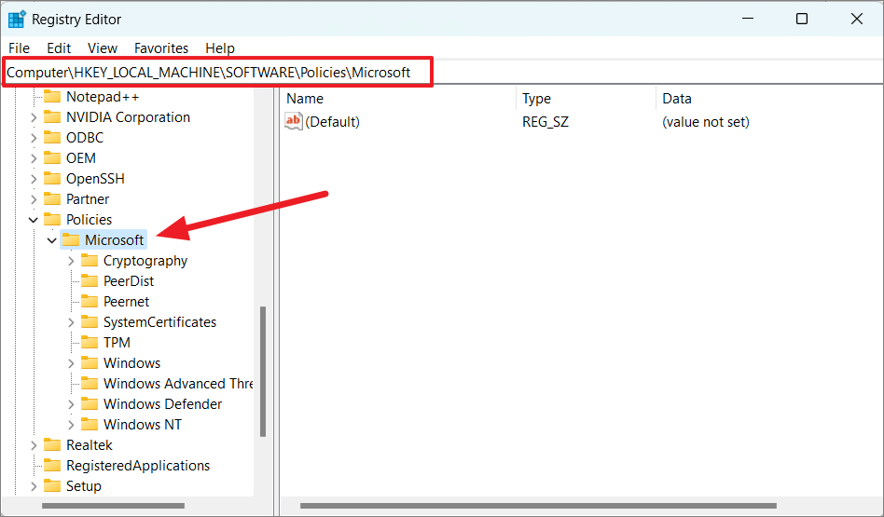Screen dimensions: 884x517
Task: Collapse the Policies key
Action: click(x=34, y=220)
